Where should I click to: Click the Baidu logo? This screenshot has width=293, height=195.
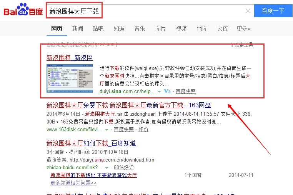23,10
